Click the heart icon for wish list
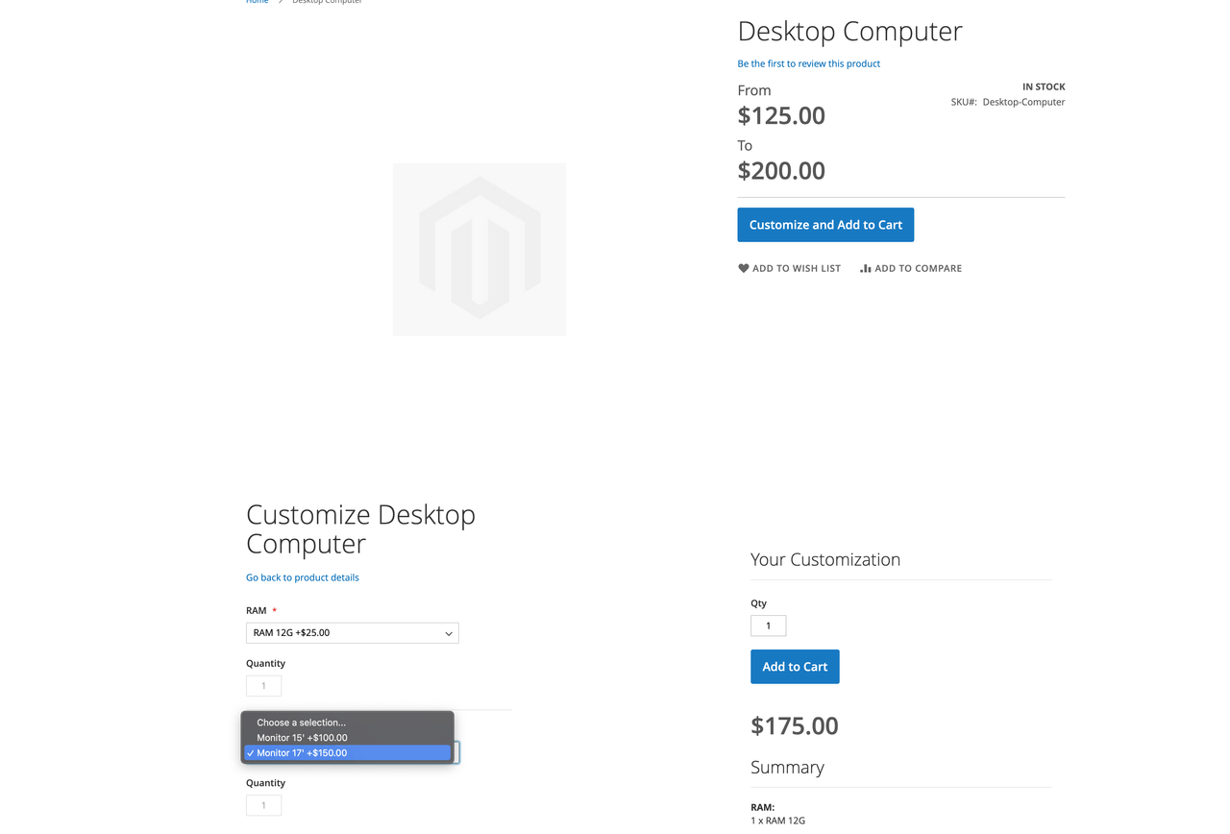The width and height of the screenshot is (1230, 834). pyautogui.click(x=743, y=269)
